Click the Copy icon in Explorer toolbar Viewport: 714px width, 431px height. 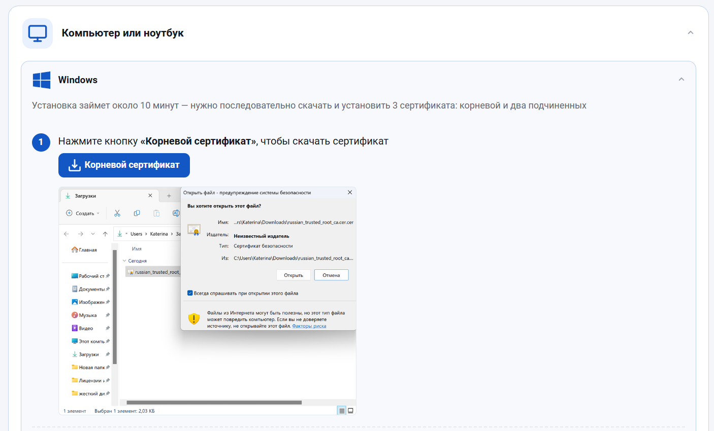coord(137,213)
